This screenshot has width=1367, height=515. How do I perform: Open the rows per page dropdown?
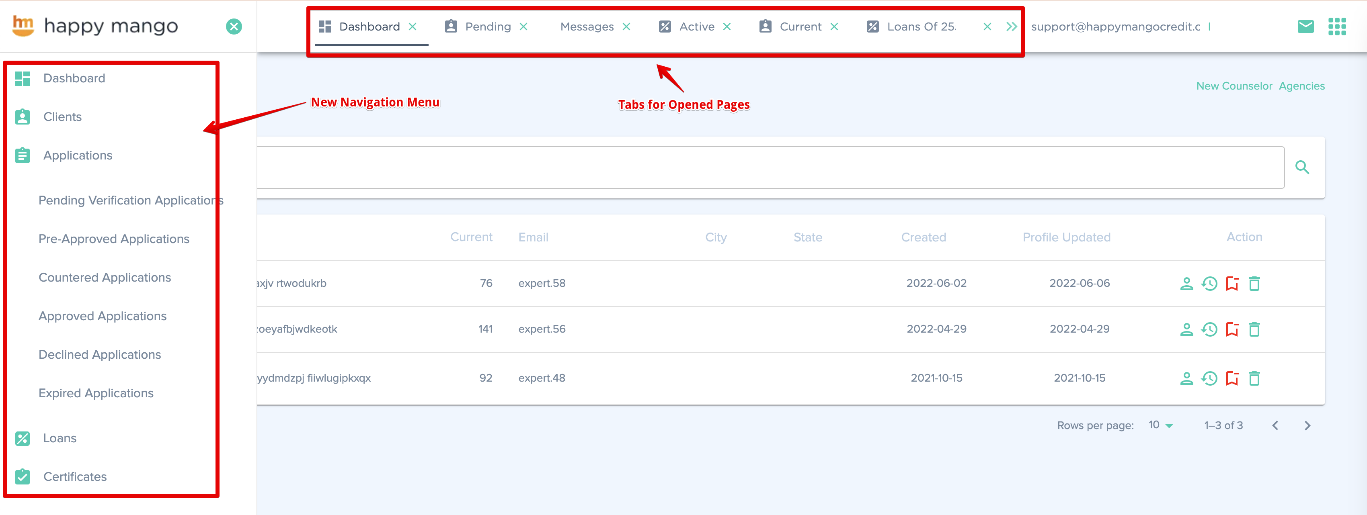[x=1161, y=425]
